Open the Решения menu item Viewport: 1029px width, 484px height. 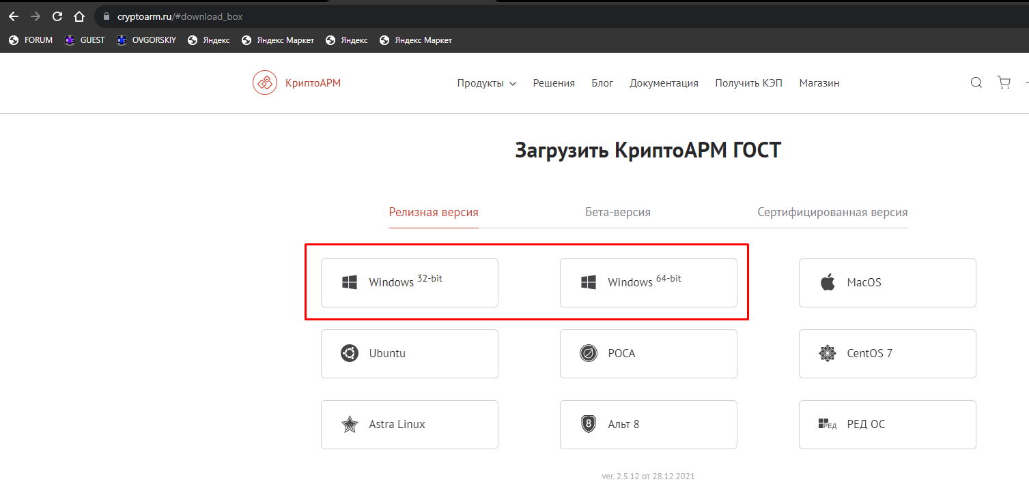tap(554, 83)
